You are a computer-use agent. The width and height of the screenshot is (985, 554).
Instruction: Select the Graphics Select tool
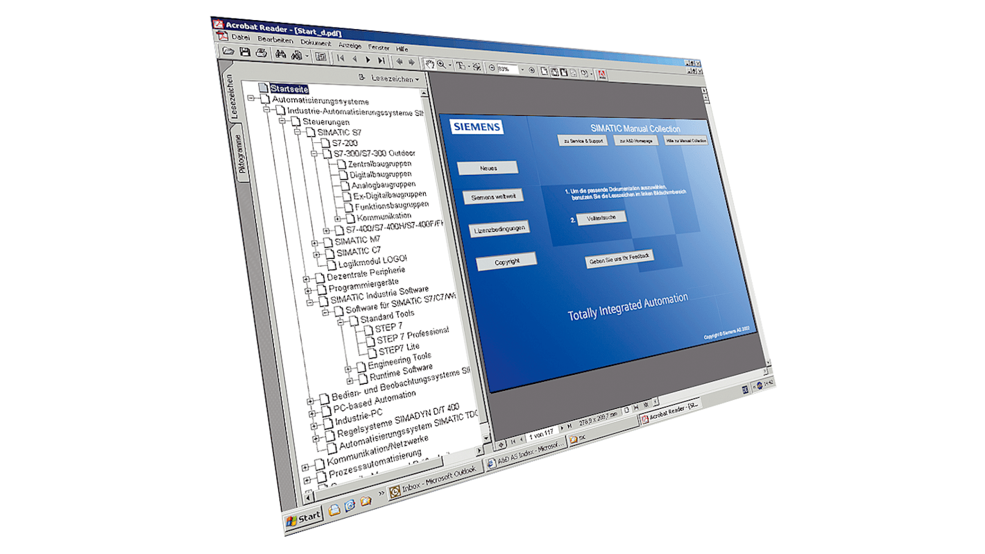point(477,67)
